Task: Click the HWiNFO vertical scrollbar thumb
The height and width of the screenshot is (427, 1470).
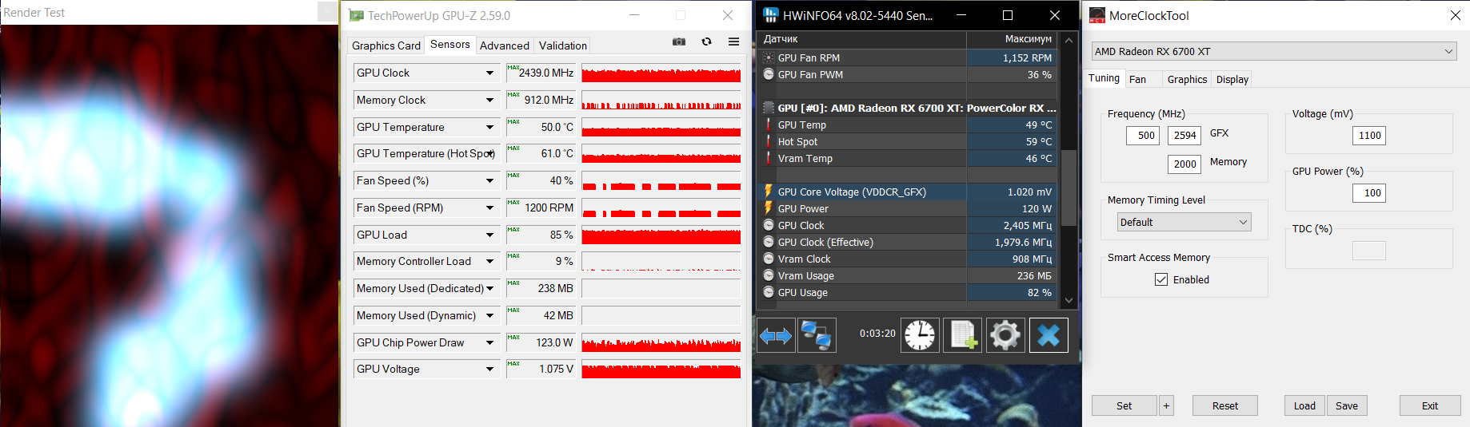Action: (1069, 188)
